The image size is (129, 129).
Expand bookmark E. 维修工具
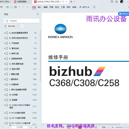[5, 53]
